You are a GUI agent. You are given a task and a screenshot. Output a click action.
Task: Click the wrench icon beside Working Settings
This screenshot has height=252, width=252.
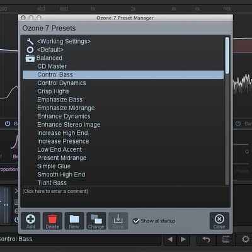pos(30,42)
